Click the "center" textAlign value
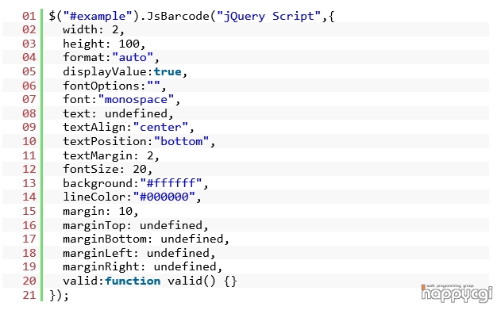Screen dimensions: 501x310 tap(160, 128)
